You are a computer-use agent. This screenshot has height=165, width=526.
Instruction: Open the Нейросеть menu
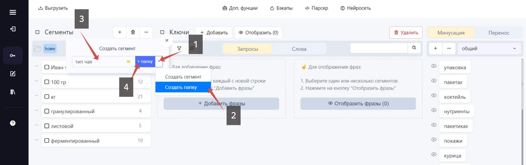pos(355,8)
